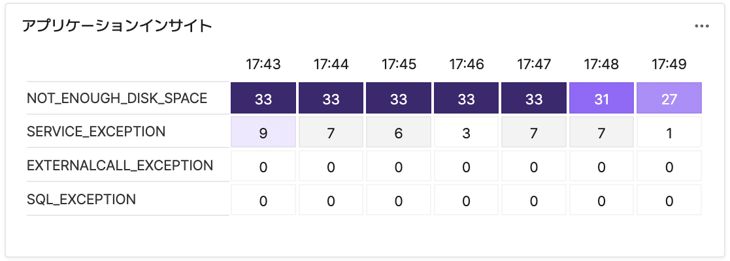Click SERVICE_EXCEPTION cell showing 1
730x261 pixels.
click(669, 132)
